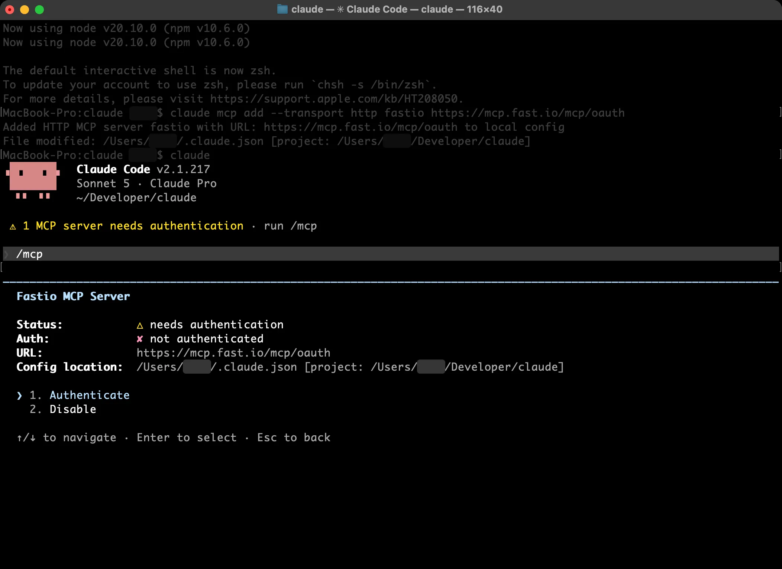Click the 'File modified:' output line
The height and width of the screenshot is (569, 782).
267,141
